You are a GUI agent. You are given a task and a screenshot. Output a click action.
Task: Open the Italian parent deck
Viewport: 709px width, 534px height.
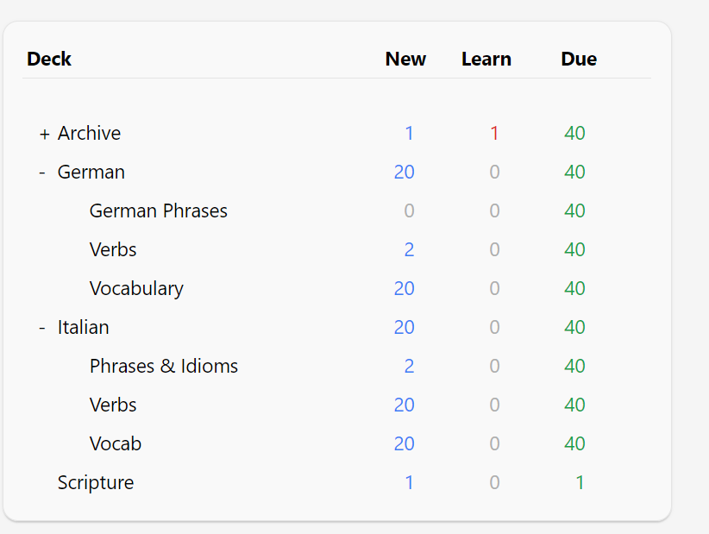(83, 327)
